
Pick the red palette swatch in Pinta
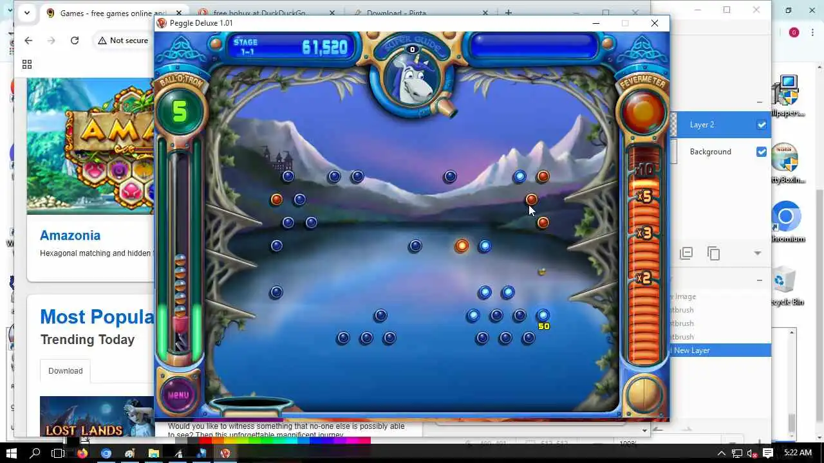[206, 440]
